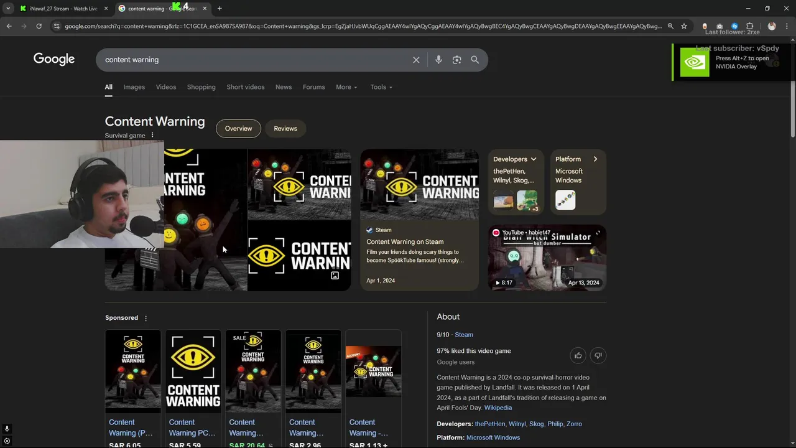View site information icon in address bar
This screenshot has height=448, width=796.
(57, 26)
